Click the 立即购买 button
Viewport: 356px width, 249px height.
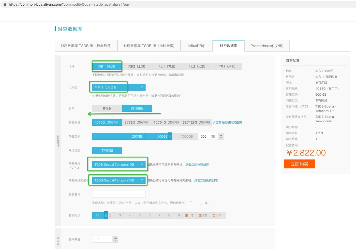point(300,164)
